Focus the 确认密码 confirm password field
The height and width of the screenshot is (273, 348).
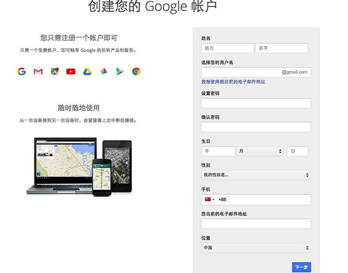pos(256,127)
